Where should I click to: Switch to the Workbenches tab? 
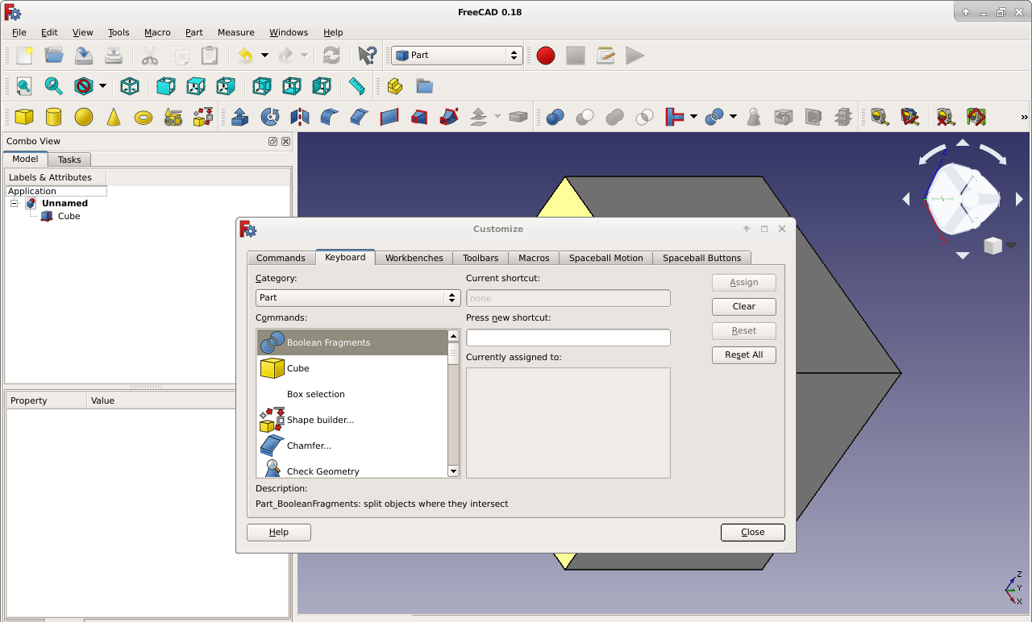414,258
